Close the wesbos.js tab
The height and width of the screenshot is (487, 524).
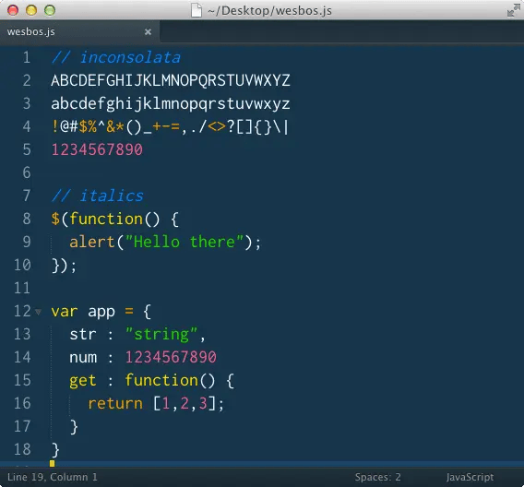148,31
